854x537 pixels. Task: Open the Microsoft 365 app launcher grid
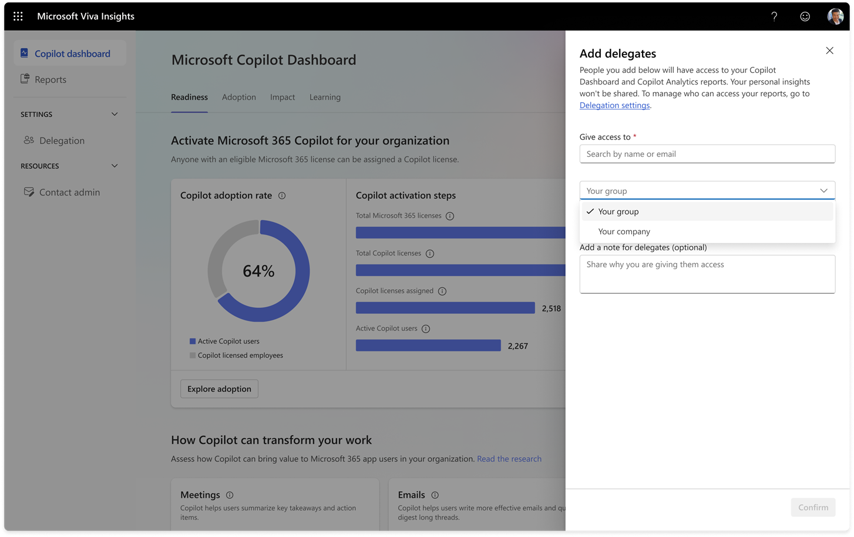18,16
